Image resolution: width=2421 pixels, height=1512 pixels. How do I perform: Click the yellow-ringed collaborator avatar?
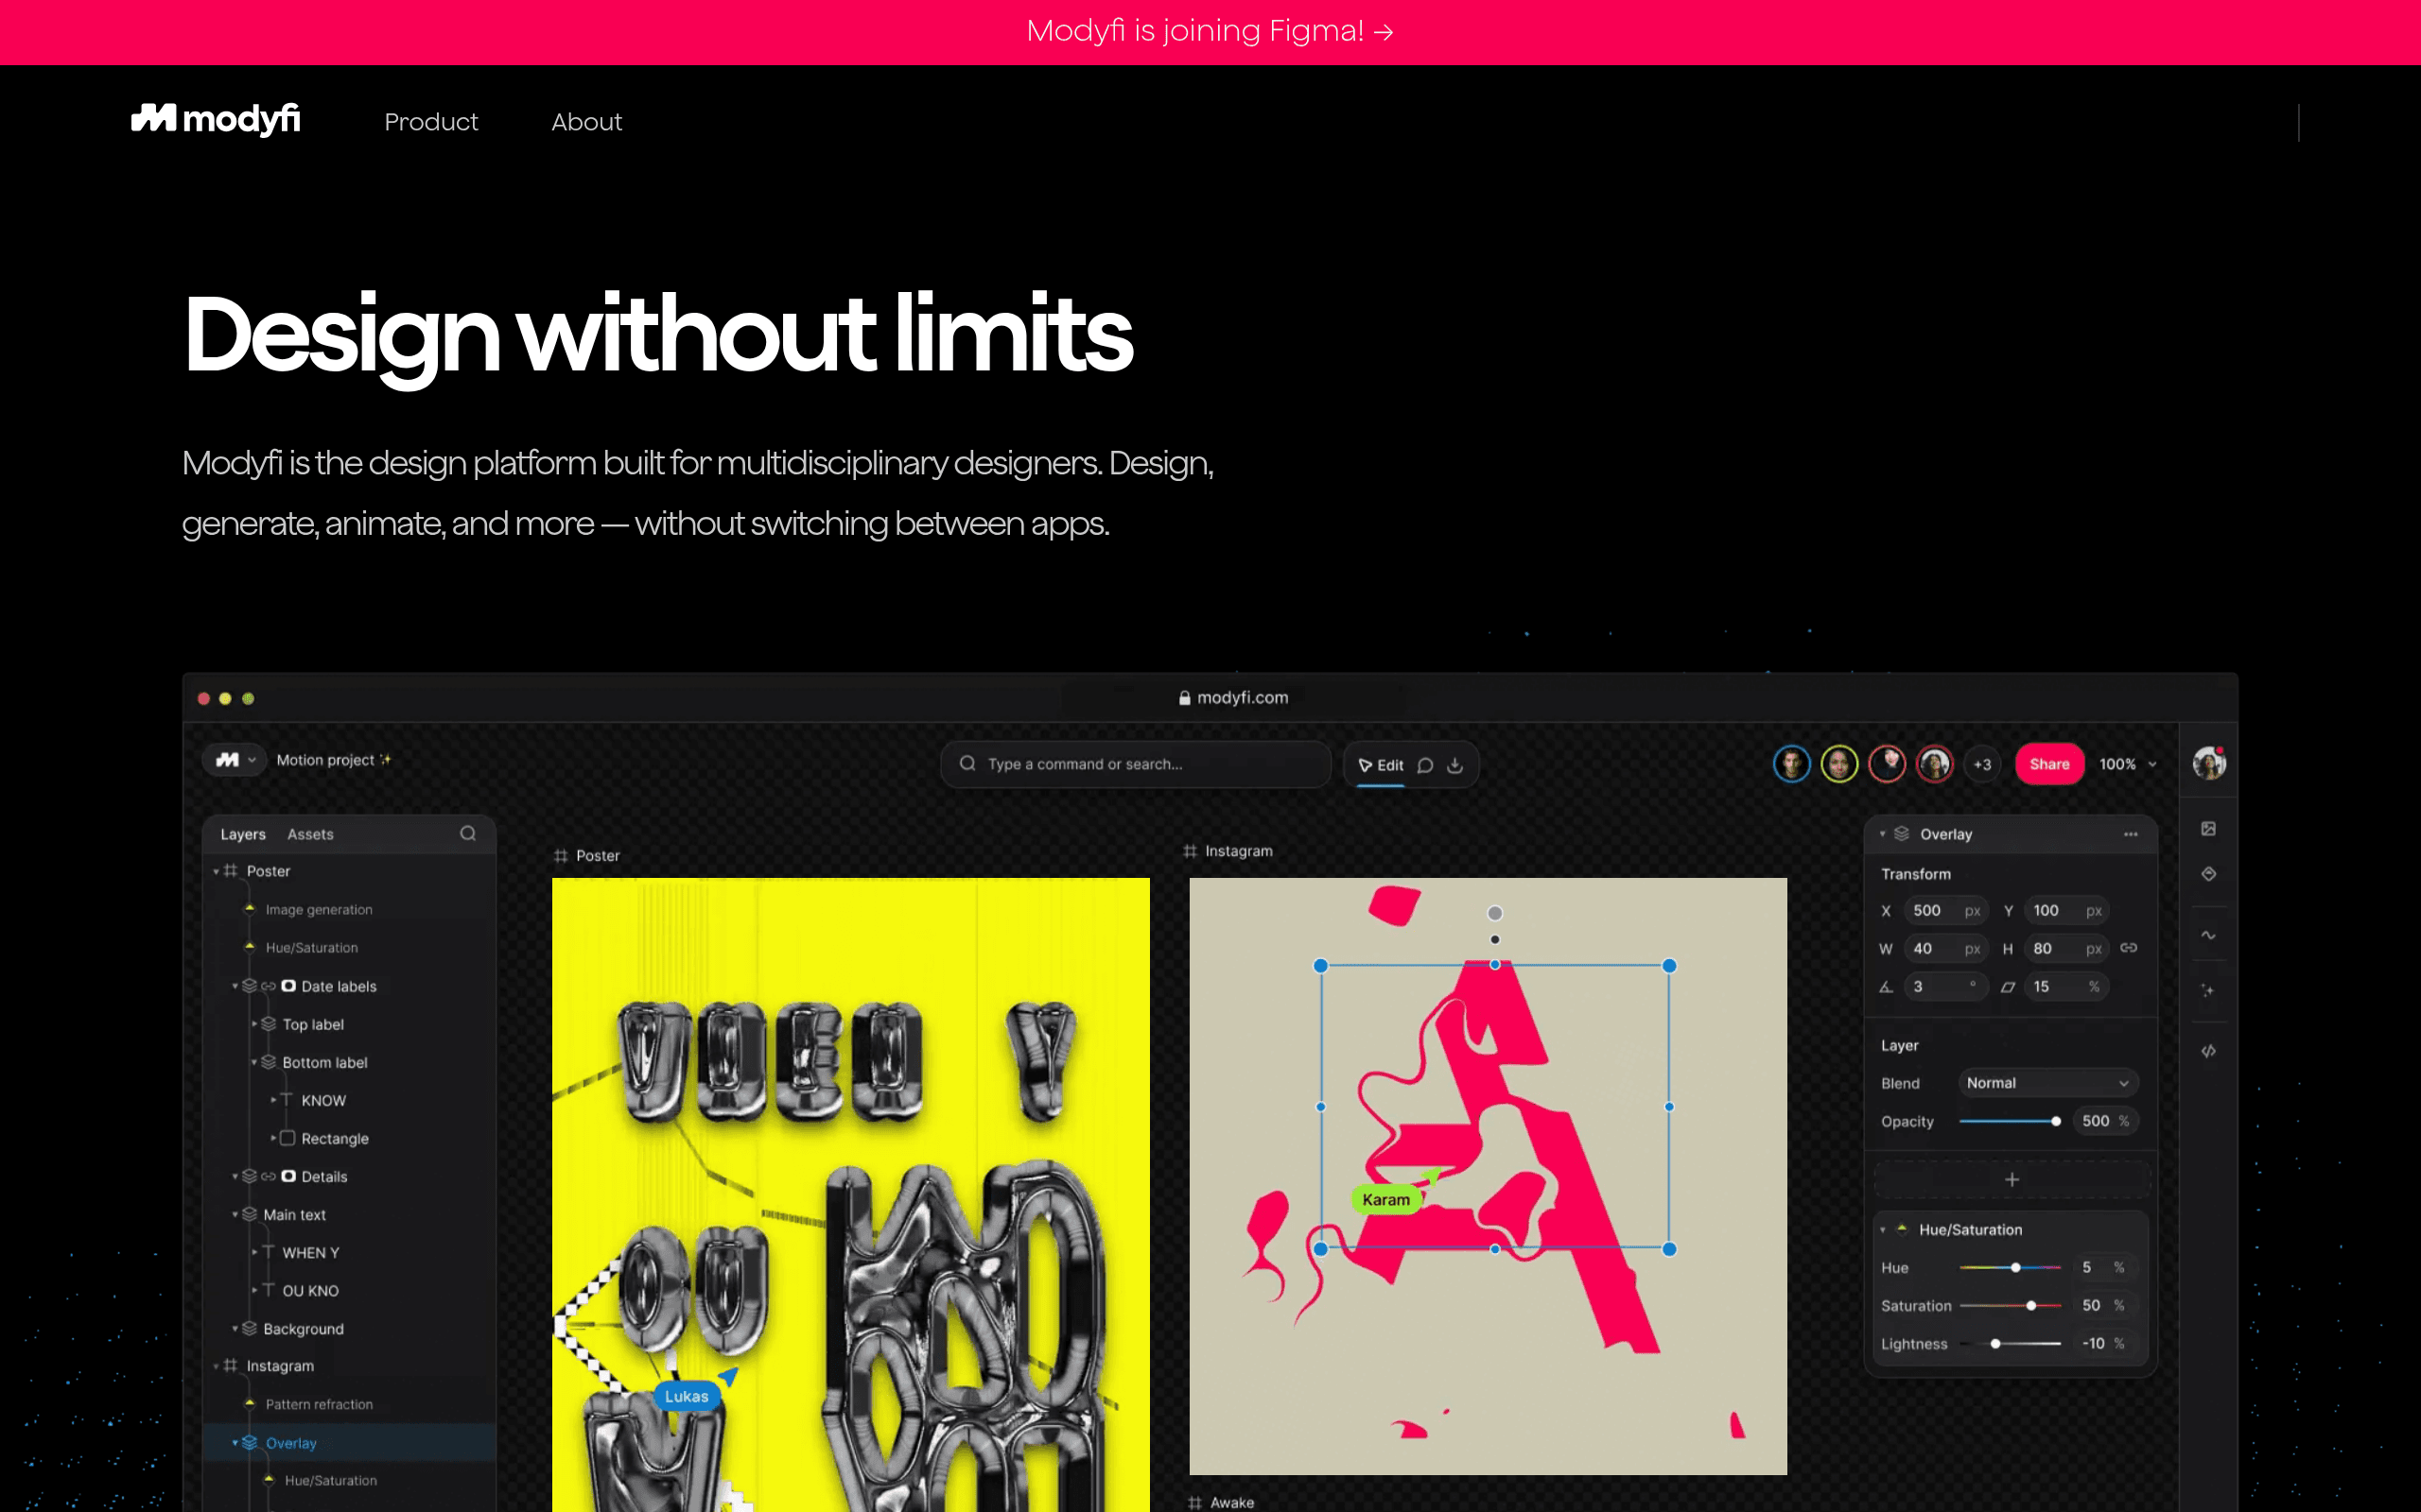pos(1838,764)
